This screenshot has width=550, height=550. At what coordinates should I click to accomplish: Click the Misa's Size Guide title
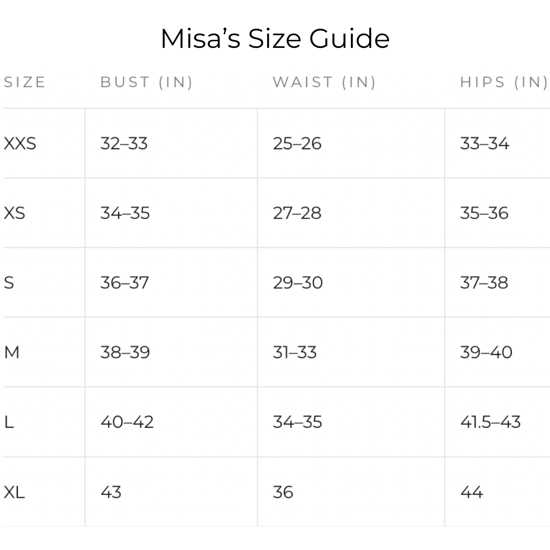click(275, 38)
